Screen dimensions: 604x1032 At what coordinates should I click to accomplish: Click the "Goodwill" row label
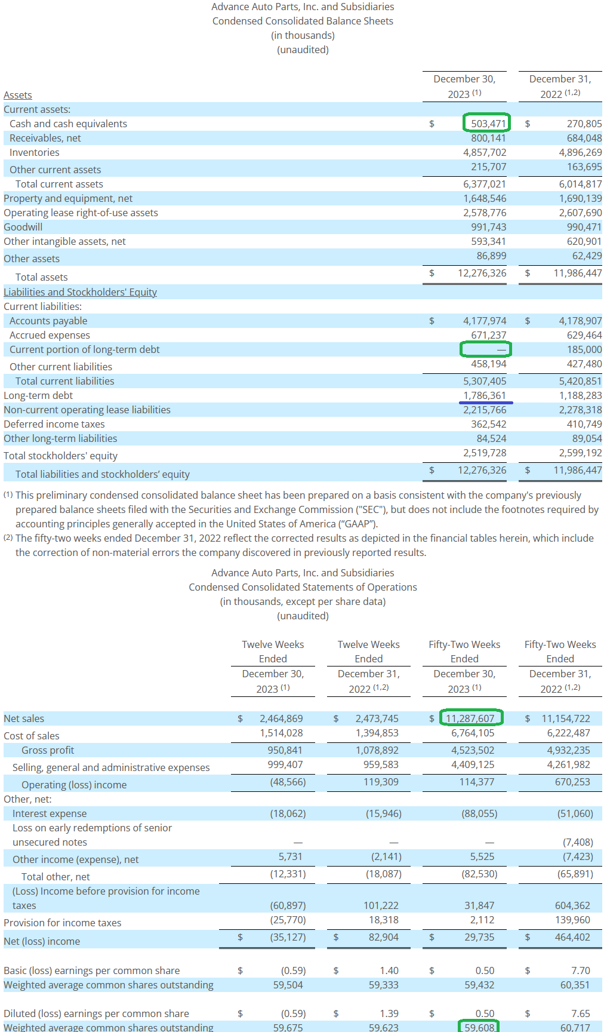coord(23,227)
